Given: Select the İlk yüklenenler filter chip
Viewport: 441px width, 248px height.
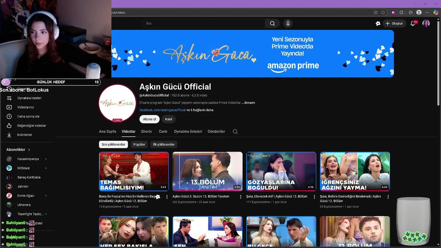Looking at the screenshot, I should pos(164,144).
